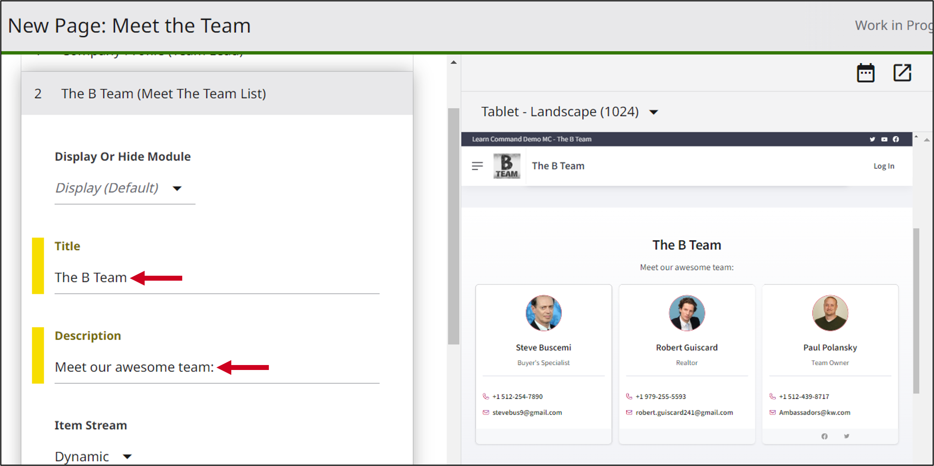
Task: Click email Ambassadors@kw.com
Action: coord(814,412)
